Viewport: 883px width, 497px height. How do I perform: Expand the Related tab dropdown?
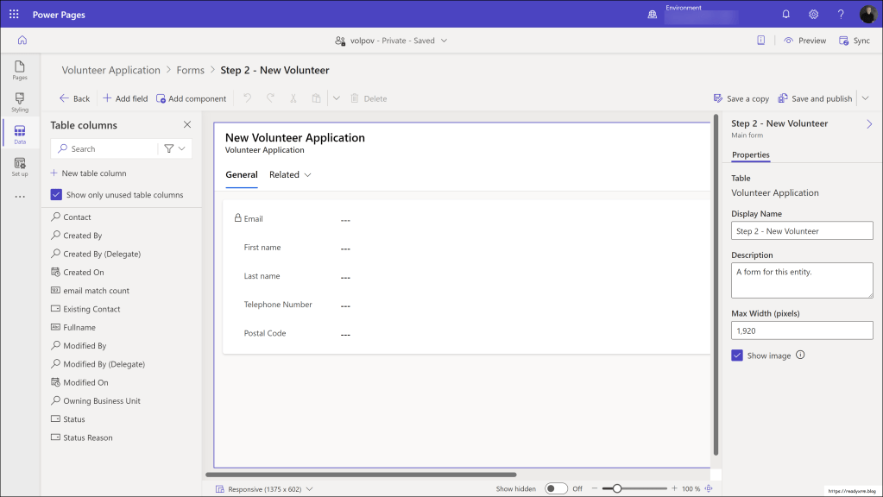click(x=290, y=175)
